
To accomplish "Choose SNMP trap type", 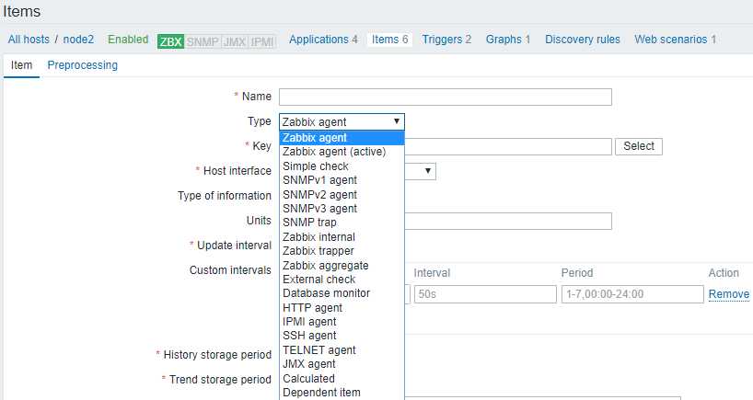I will 342,223.
